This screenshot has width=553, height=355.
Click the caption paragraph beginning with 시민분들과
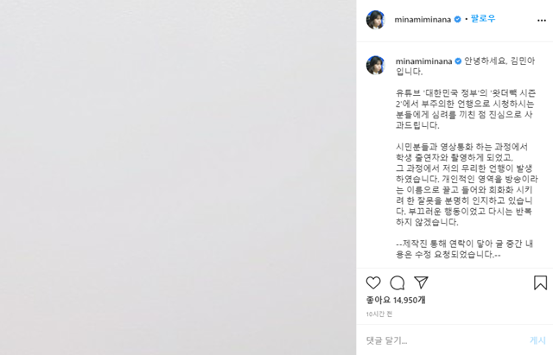pyautogui.click(x=467, y=184)
